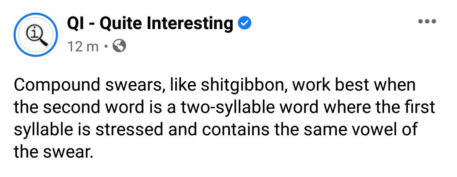This screenshot has height=177, width=457.
Task: Click the QI letters in page title
Action: pyautogui.click(x=74, y=23)
